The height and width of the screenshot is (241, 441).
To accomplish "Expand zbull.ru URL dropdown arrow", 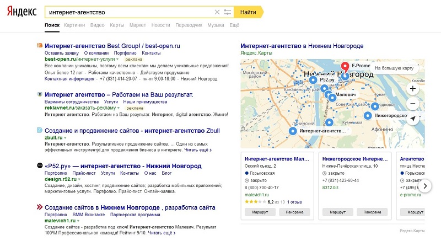I will click(x=65, y=138).
